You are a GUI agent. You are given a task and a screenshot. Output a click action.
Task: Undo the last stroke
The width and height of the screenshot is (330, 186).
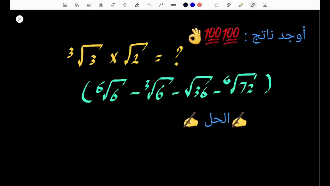[x=149, y=5]
